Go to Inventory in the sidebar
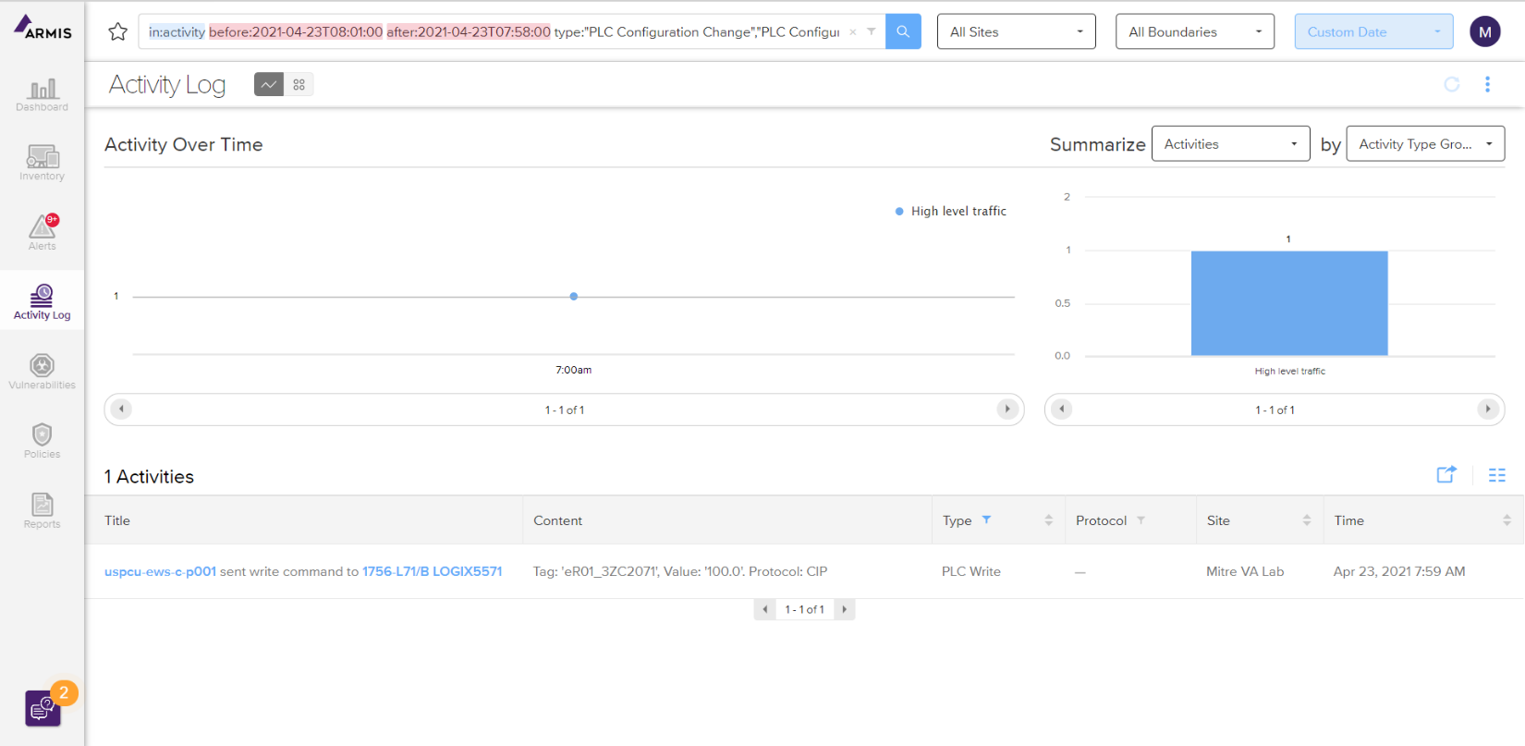 tap(42, 164)
